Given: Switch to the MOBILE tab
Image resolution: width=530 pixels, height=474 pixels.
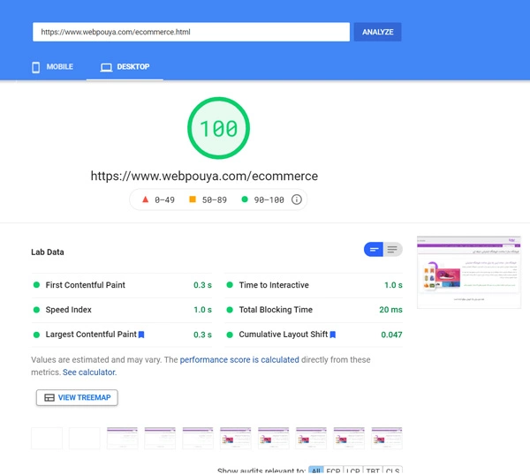Looking at the screenshot, I should point(52,67).
